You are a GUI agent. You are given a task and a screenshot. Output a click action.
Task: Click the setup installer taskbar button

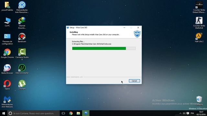(x=86, y=113)
